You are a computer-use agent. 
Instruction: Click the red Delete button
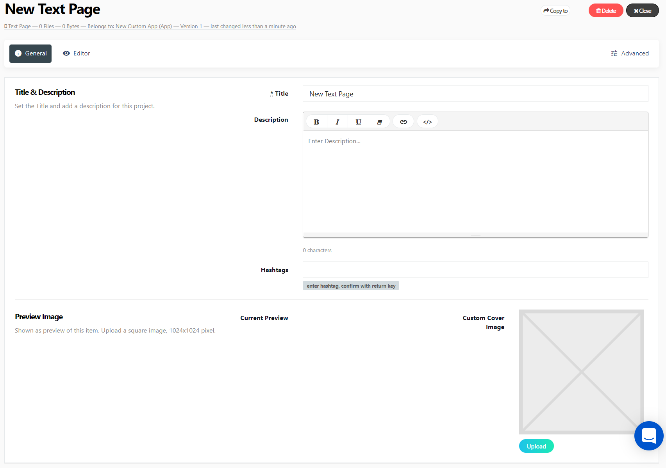[606, 11]
